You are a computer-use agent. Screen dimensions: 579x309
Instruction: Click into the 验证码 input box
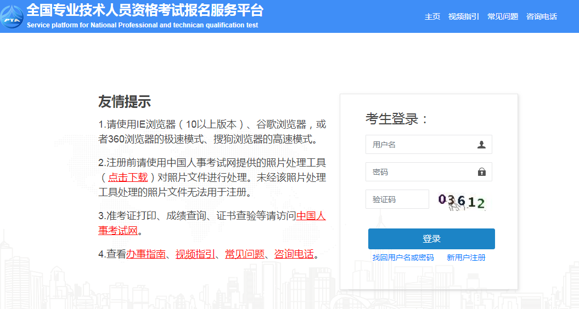tap(397, 199)
